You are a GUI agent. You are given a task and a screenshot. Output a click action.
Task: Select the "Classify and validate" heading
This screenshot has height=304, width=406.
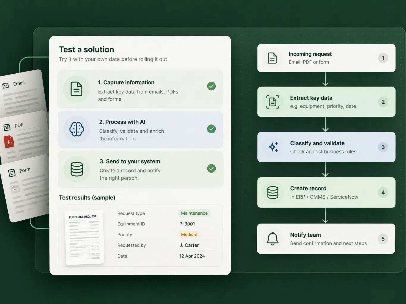coord(317,143)
